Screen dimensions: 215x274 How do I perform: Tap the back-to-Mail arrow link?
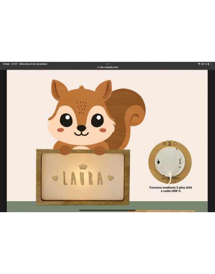point(6,64)
